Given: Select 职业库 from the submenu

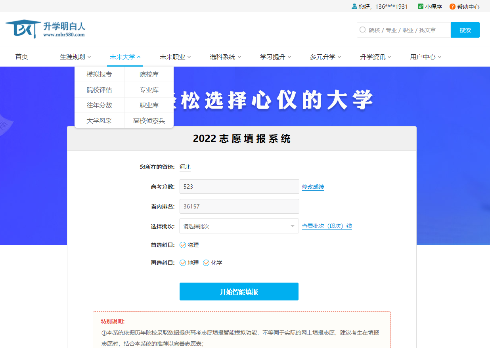Looking at the screenshot, I should (x=149, y=105).
